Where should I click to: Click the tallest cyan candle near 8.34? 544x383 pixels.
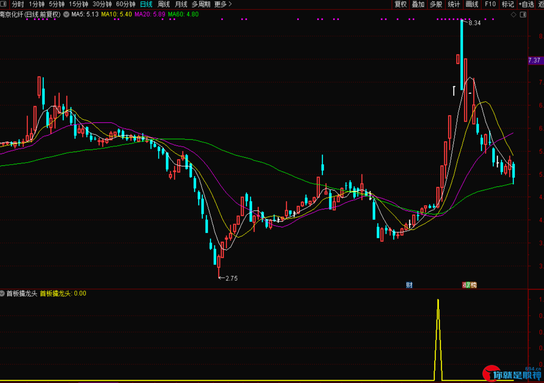pyautogui.click(x=462, y=54)
